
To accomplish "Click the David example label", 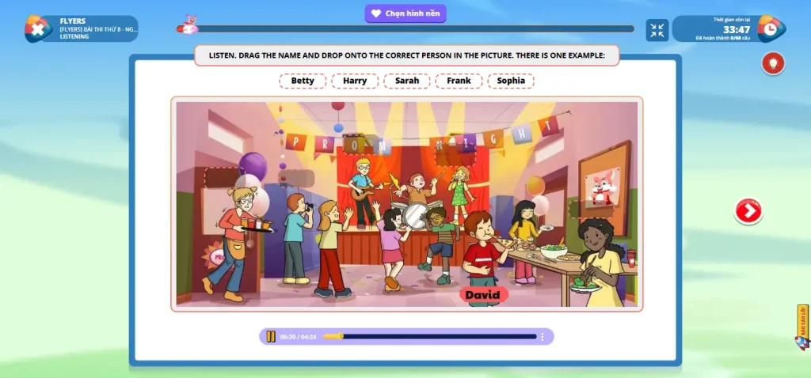I will click(x=483, y=295).
